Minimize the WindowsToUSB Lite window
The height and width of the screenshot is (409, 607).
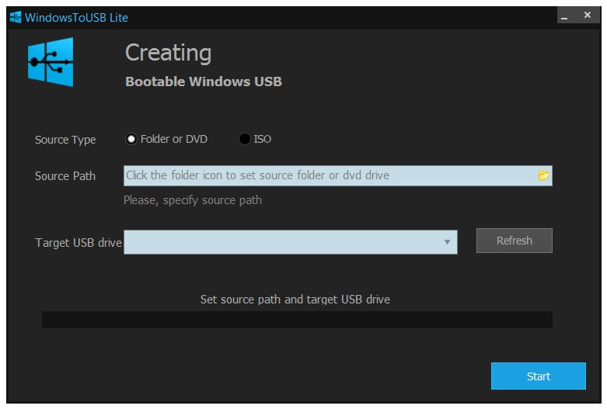[x=564, y=16]
